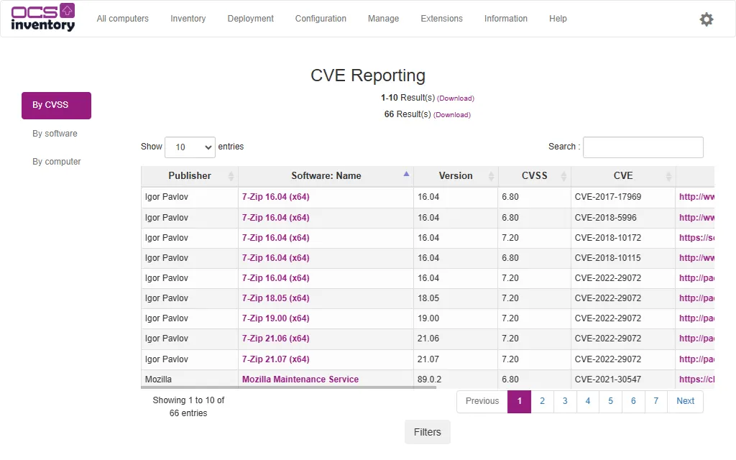Open the Help menu
736x460 pixels.
558,18
